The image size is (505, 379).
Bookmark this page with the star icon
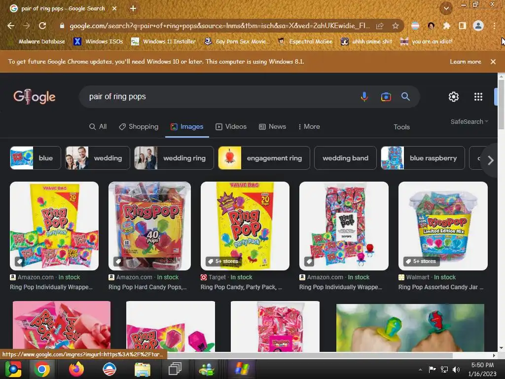(396, 26)
